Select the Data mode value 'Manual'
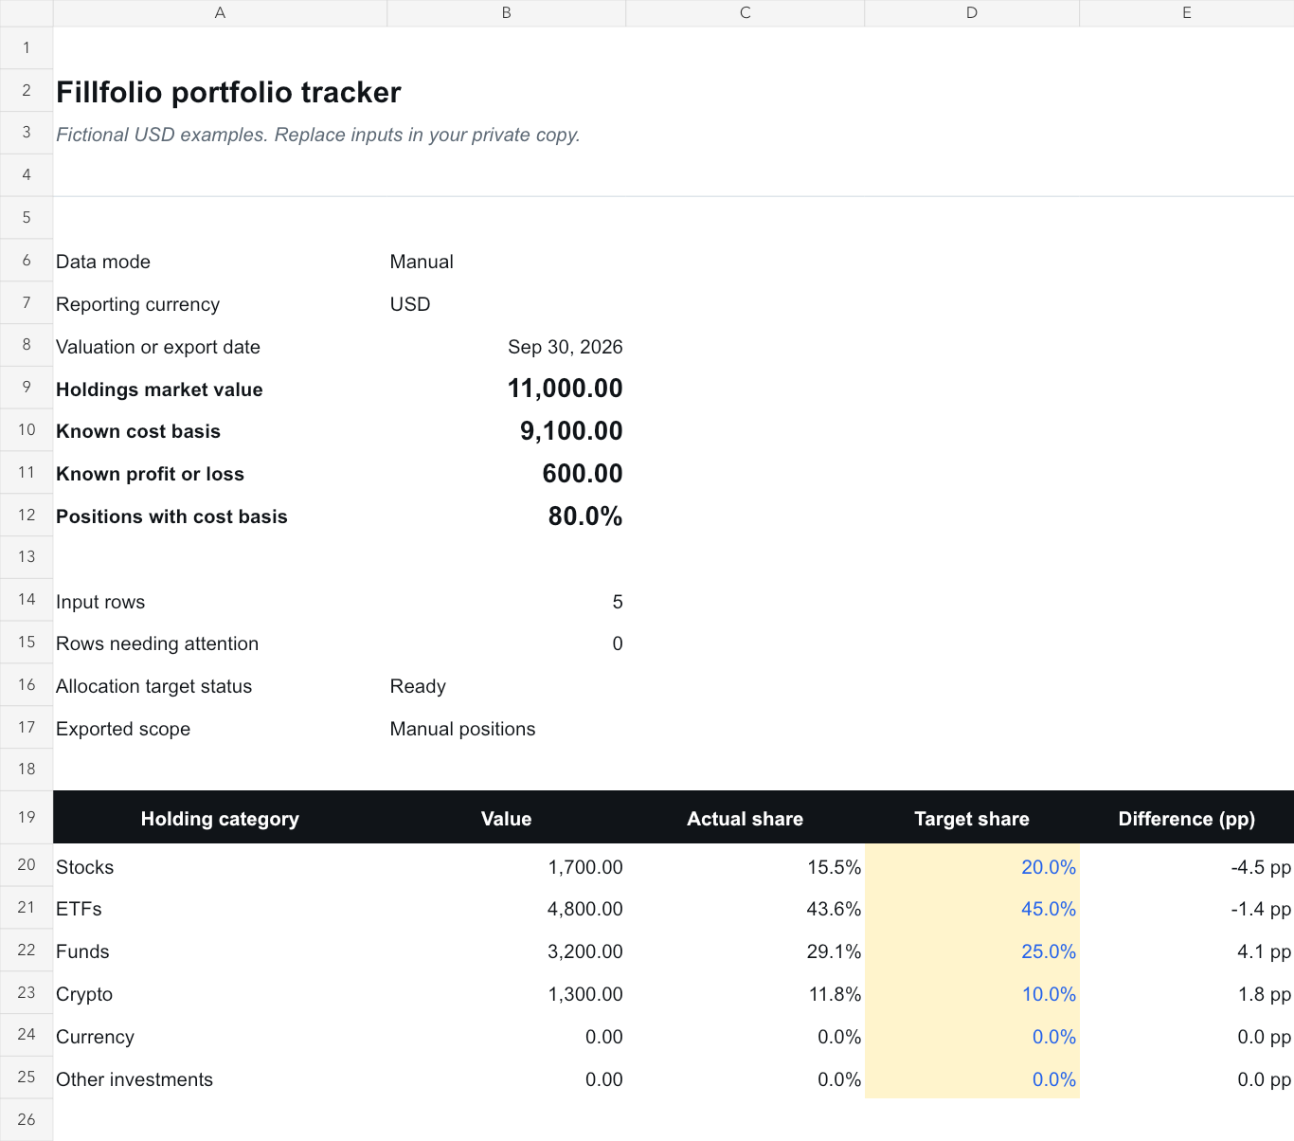The image size is (1294, 1141). (x=506, y=262)
